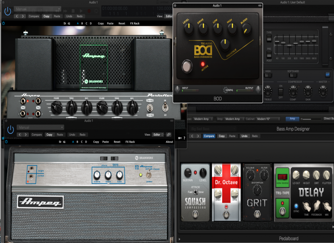334x243 pixels.
Task: Toggle the Tru-Tape Norm/Reverse switch
Action: pos(283,177)
